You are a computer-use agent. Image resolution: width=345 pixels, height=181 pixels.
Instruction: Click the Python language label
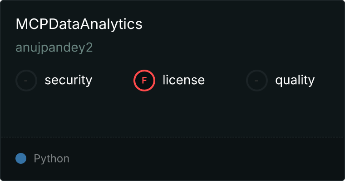pyautogui.click(x=51, y=159)
